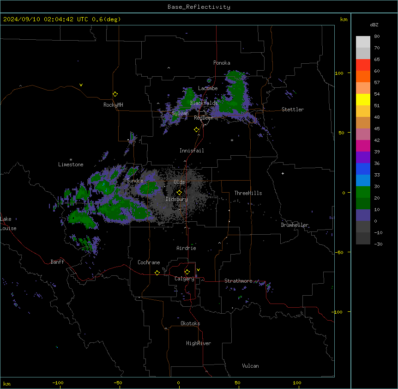
Task: Click the red 60-65 dBZ legend swatch
Action: [x=363, y=65]
